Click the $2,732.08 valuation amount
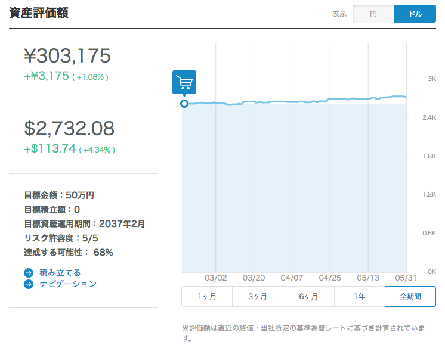The height and width of the screenshot is (345, 445). 69,128
